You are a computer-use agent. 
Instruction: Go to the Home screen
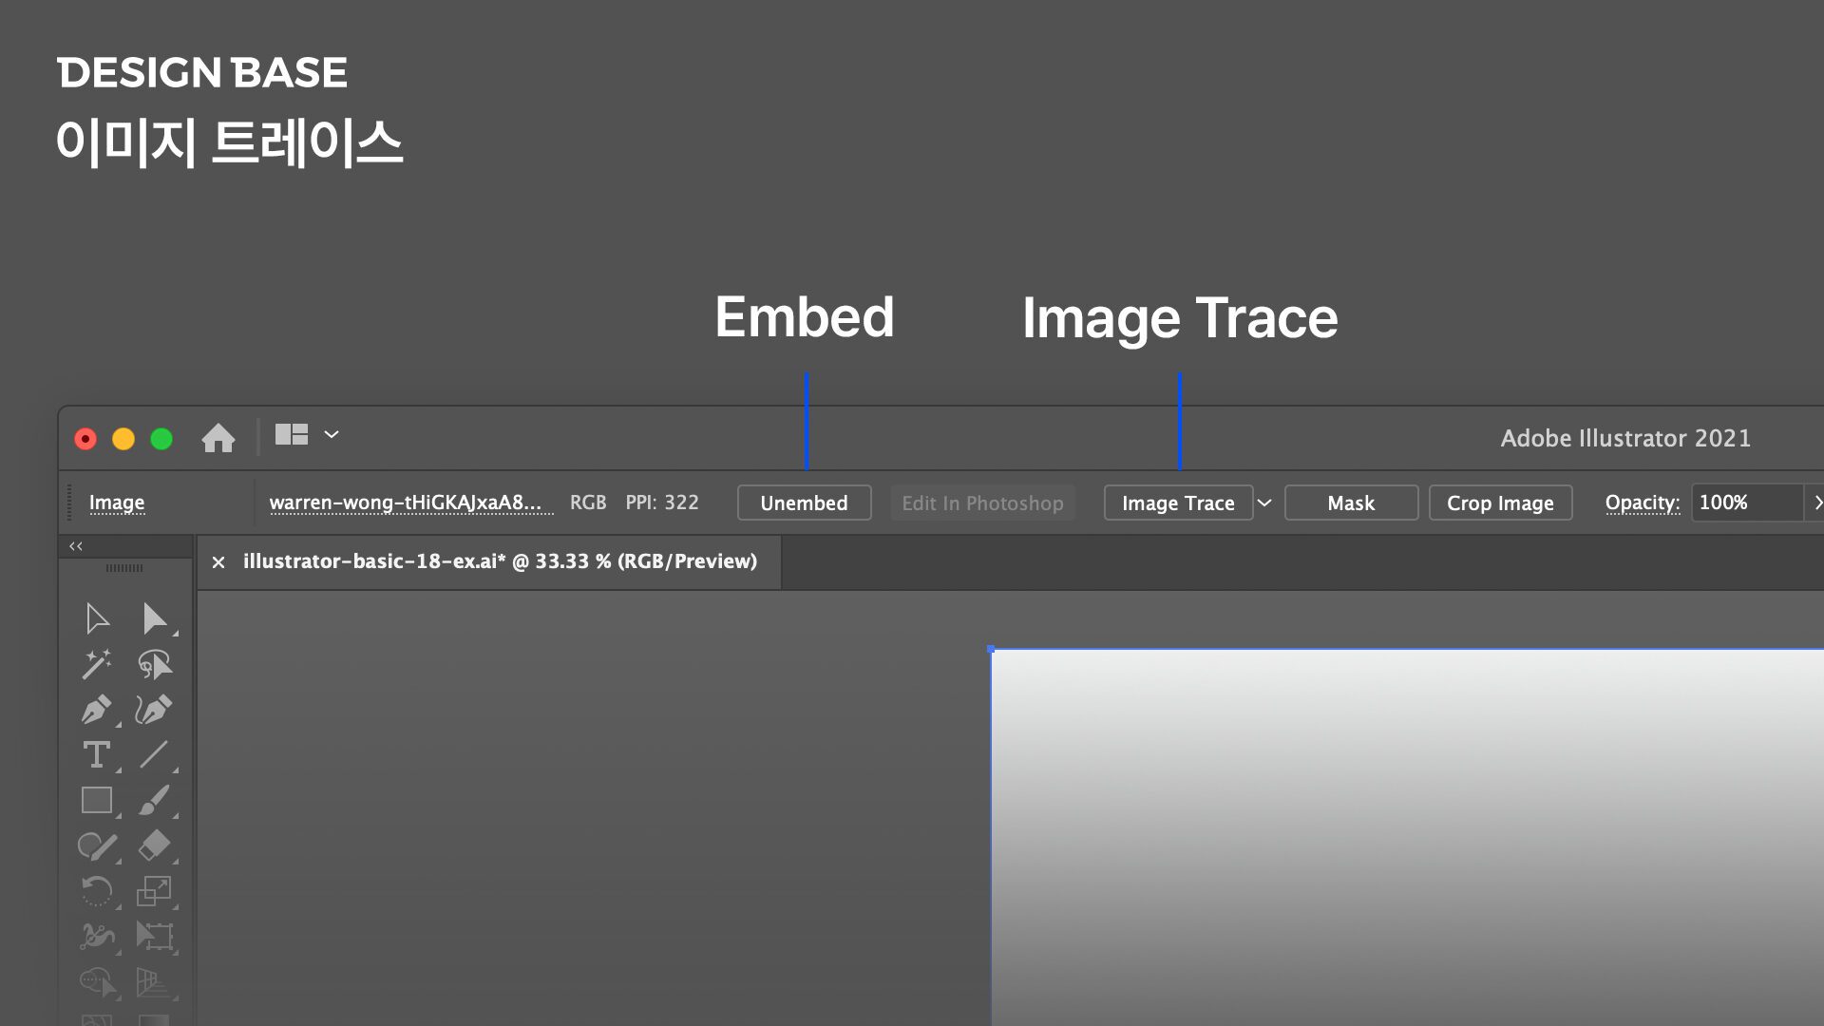(218, 438)
